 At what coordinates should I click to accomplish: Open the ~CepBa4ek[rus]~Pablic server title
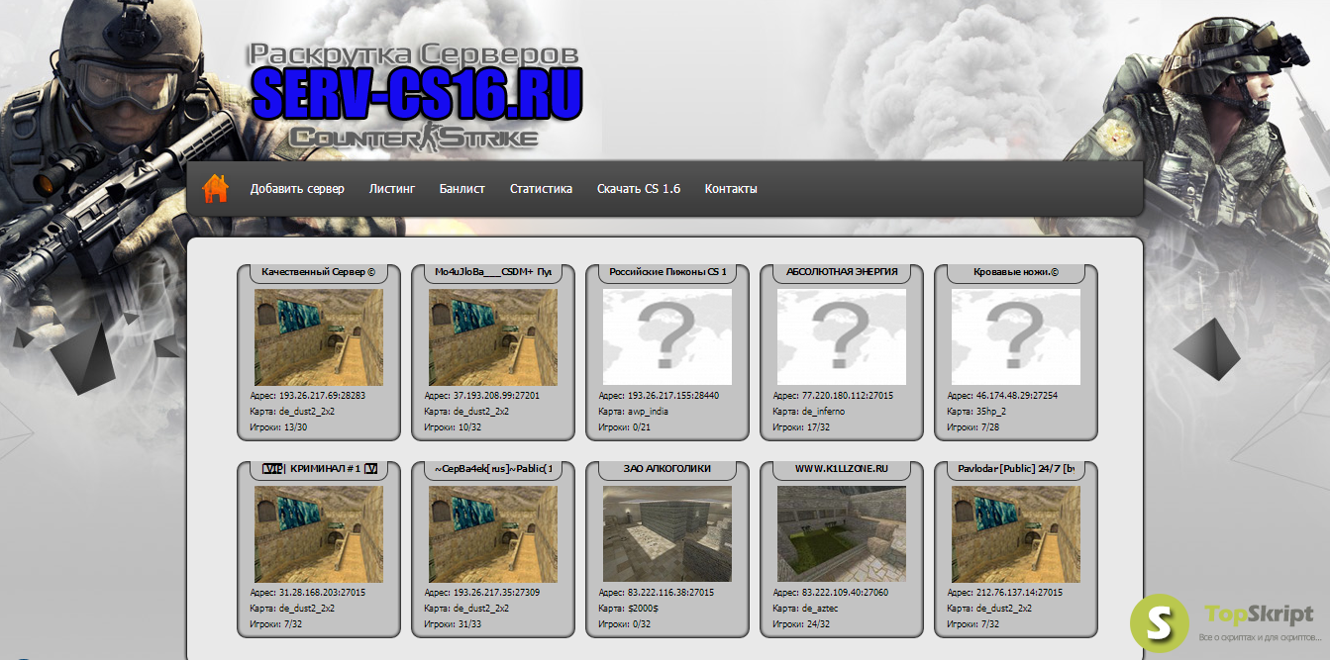coord(493,469)
